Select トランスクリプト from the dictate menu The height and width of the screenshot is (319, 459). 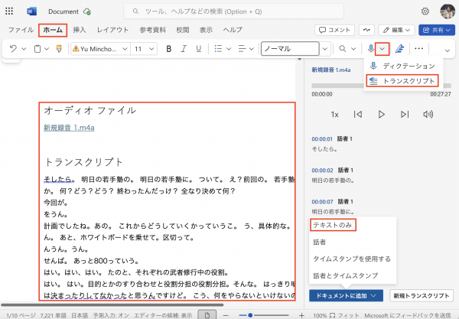click(x=402, y=80)
